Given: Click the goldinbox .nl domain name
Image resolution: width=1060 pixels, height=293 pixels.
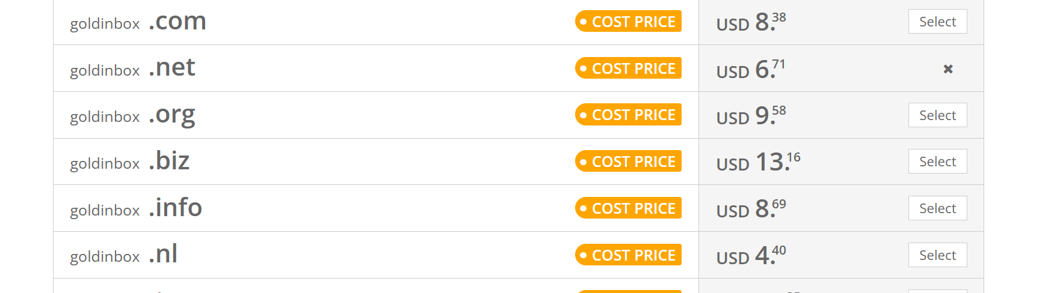Looking at the screenshot, I should click(124, 255).
